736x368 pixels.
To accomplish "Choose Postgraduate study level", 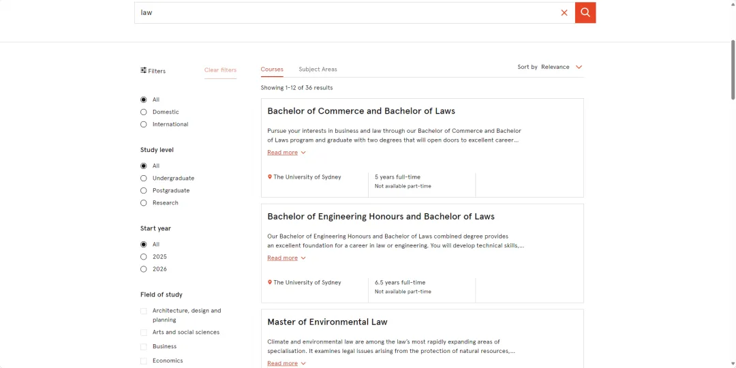I will pyautogui.click(x=144, y=191).
